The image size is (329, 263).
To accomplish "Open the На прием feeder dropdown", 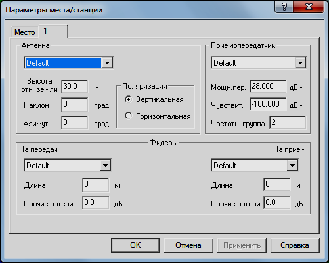I will 292,165.
